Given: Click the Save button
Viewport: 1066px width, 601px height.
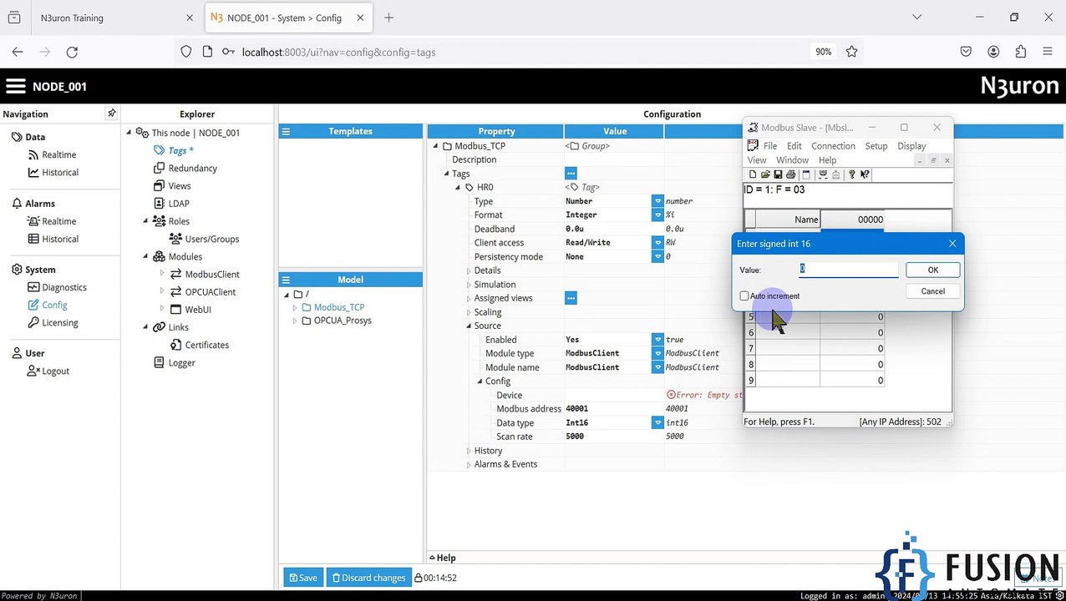Looking at the screenshot, I should click(x=303, y=578).
